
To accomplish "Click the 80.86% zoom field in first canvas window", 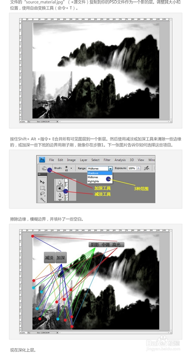I will pyautogui.click(x=23, y=121).
